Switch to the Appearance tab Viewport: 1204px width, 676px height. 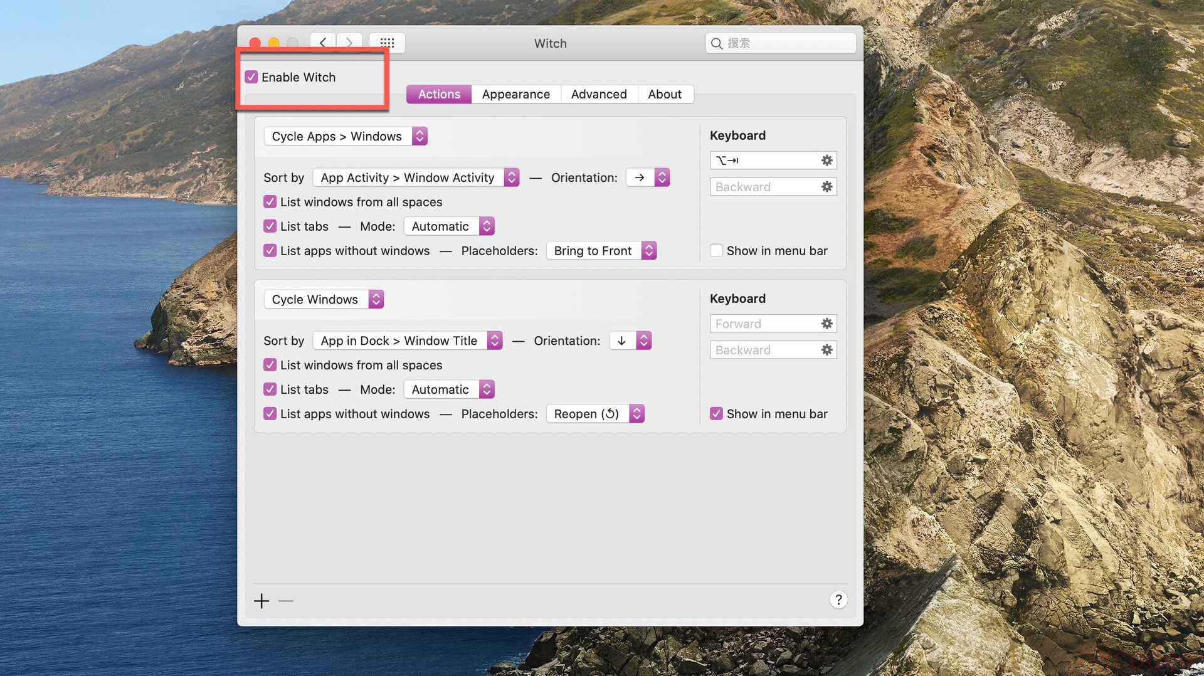tap(515, 94)
